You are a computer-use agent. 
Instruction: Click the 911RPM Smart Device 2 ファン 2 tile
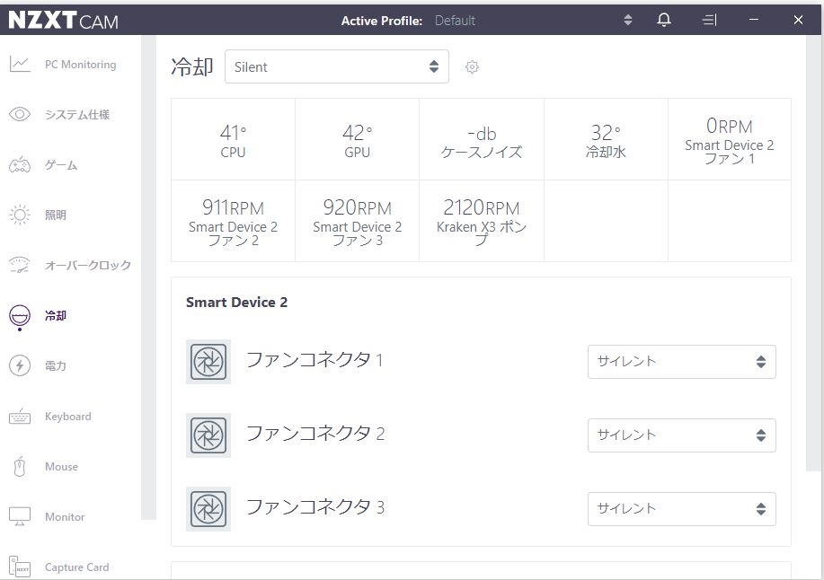click(233, 221)
